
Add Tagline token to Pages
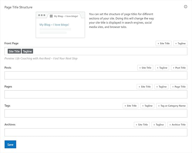pyautogui.click(x=161, y=87)
